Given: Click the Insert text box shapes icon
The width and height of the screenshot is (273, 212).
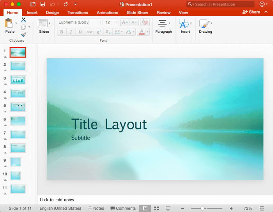Looking at the screenshot, I should click(x=184, y=23).
